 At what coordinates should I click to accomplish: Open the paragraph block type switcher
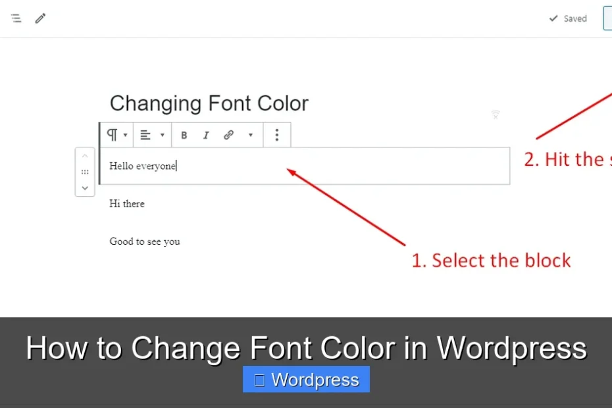(112, 134)
